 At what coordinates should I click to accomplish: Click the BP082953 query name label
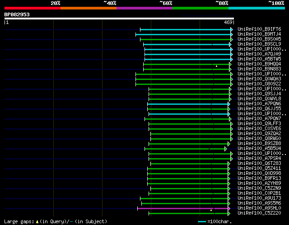[17, 14]
